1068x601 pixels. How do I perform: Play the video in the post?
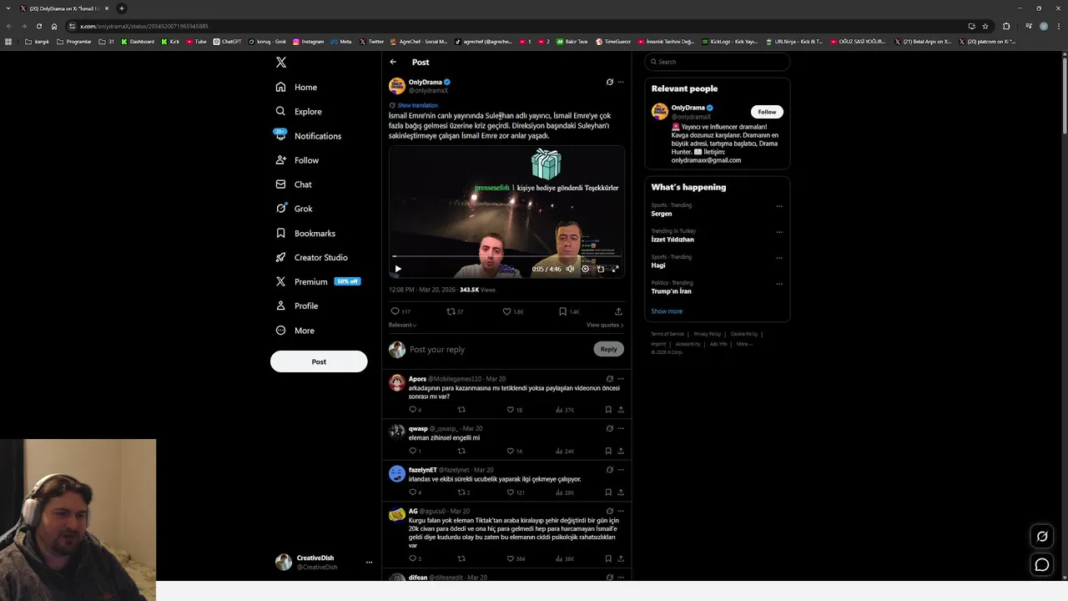pyautogui.click(x=398, y=269)
